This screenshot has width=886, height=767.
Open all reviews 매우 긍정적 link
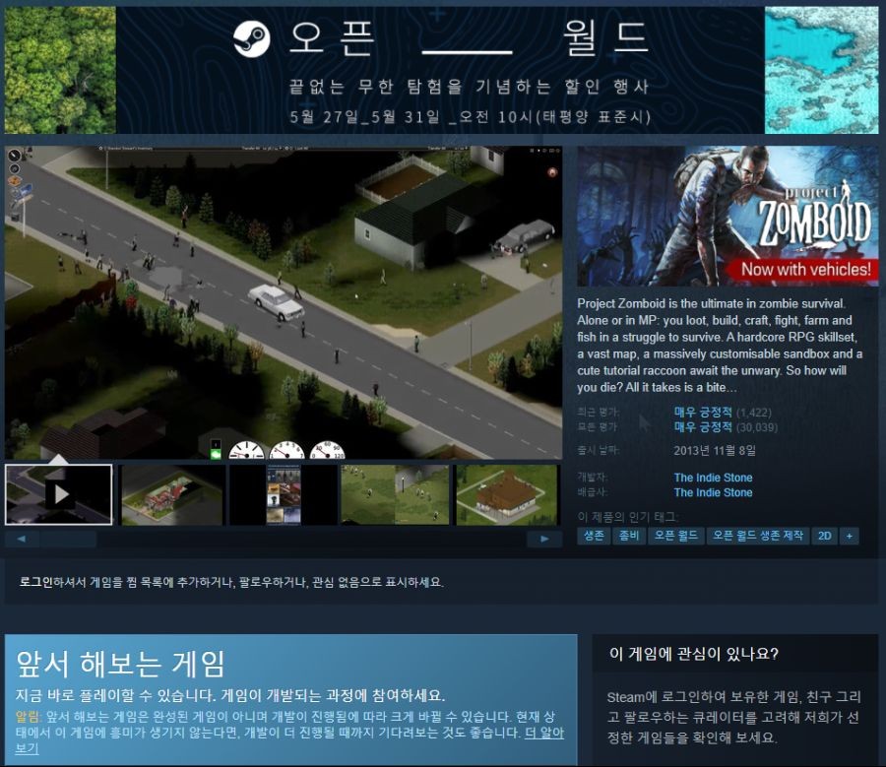point(703,426)
